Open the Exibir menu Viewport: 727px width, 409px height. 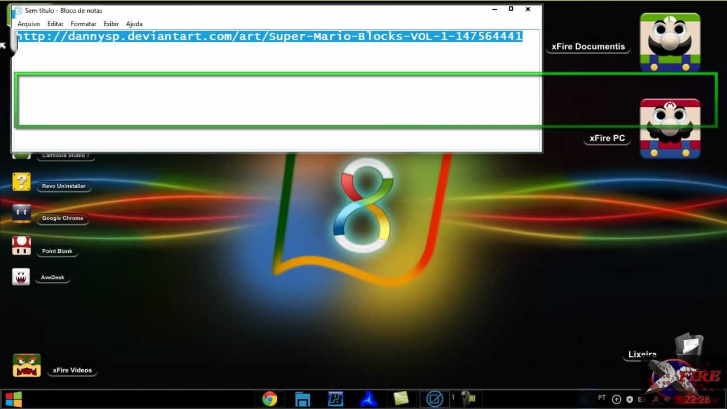(x=111, y=24)
